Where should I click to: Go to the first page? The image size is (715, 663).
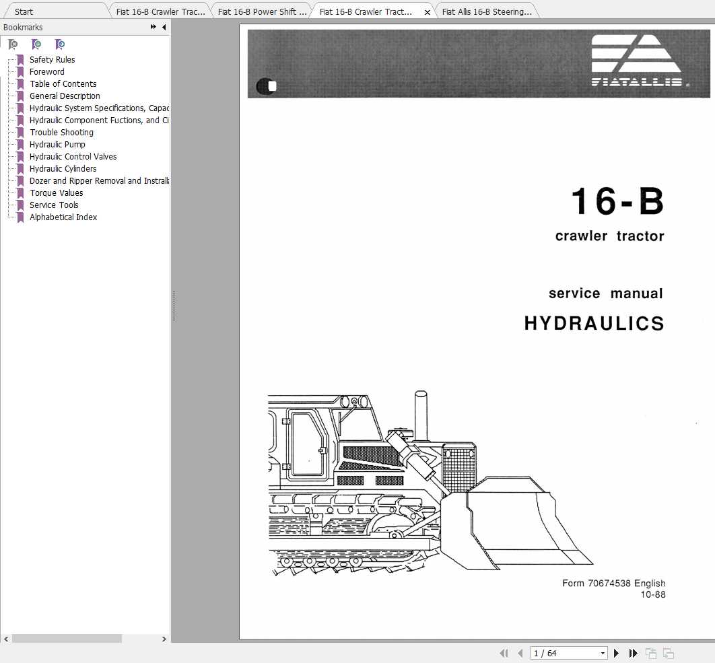click(504, 653)
